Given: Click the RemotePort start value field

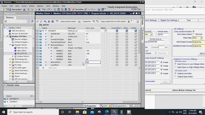Looking at the screenshot, I should (93, 62).
